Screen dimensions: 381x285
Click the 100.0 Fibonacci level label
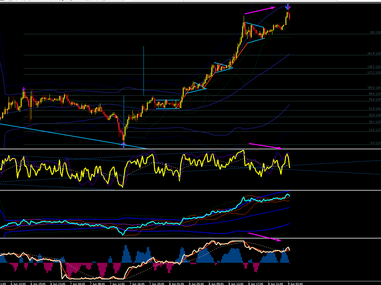click(x=374, y=88)
